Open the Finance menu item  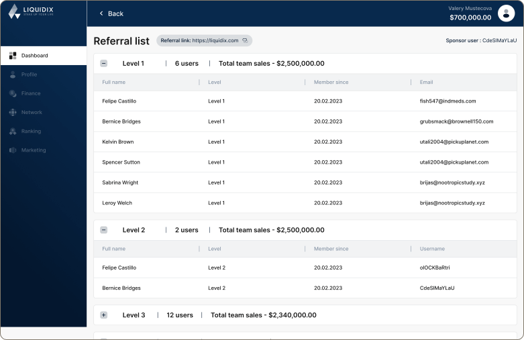31,93
